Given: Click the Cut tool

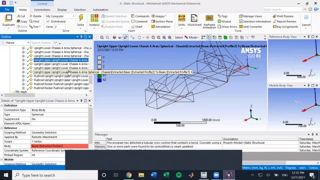Looking at the screenshot, I should 21,16.
